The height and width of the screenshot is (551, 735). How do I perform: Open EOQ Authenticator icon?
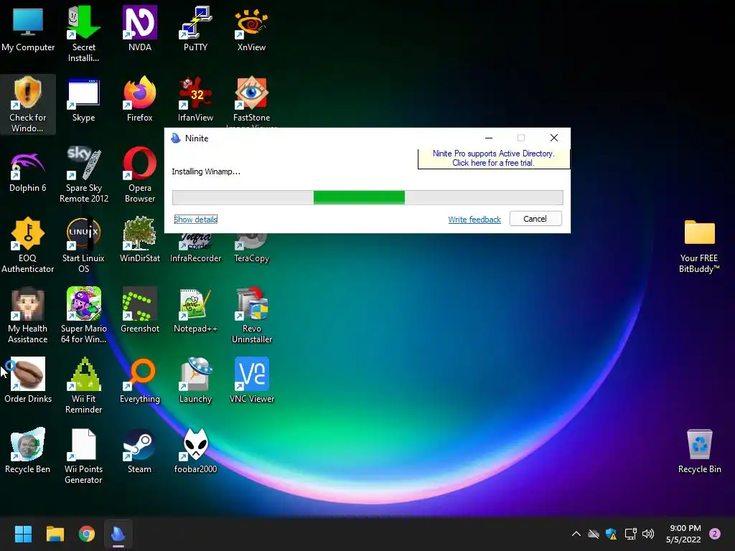[x=28, y=245]
